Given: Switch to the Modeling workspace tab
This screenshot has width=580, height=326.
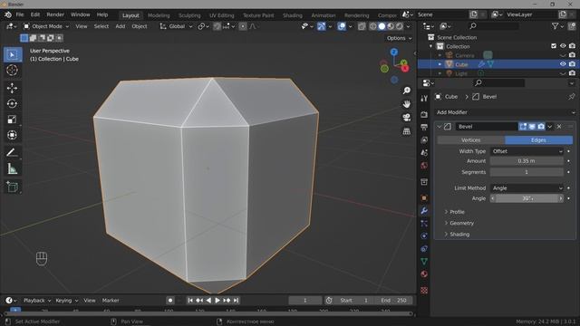Looking at the screenshot, I should 159,15.
